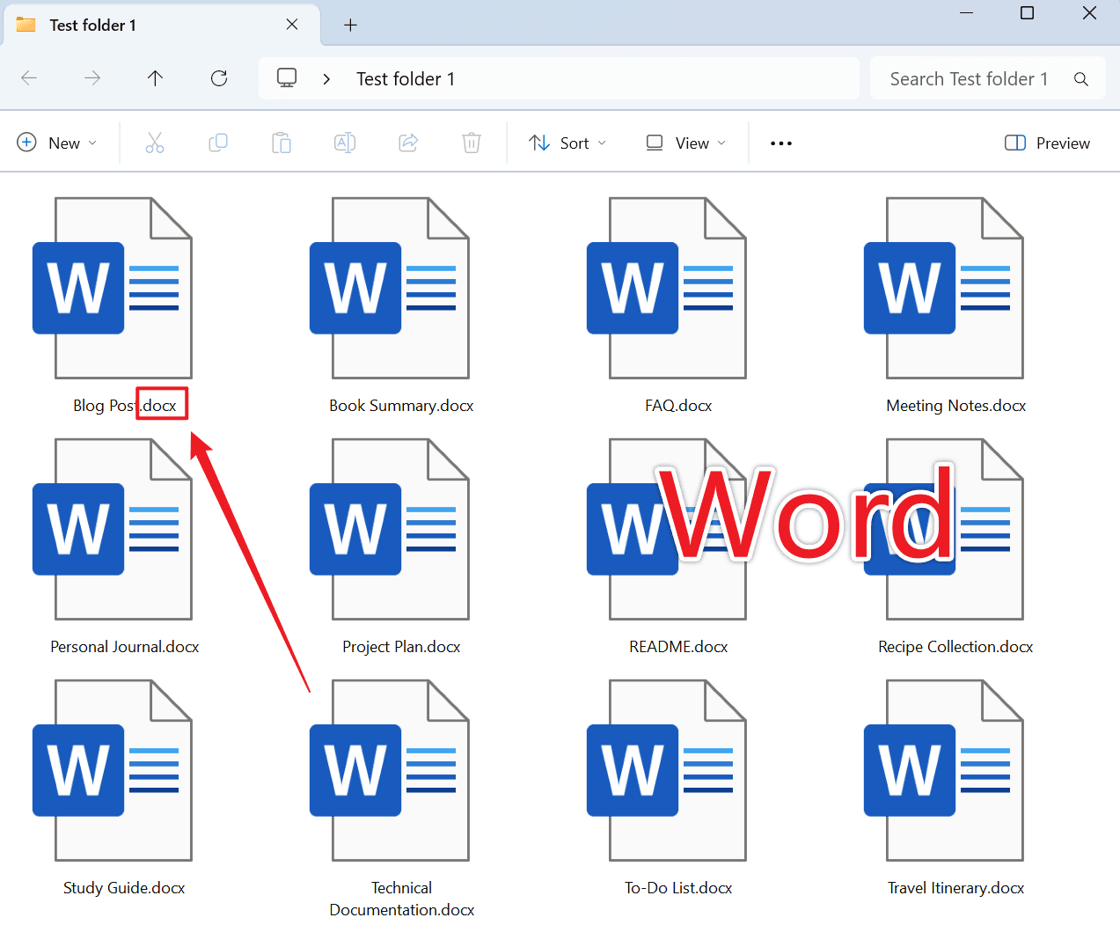Click the This PC monitor icon in address bar
1120x925 pixels.
tap(287, 78)
